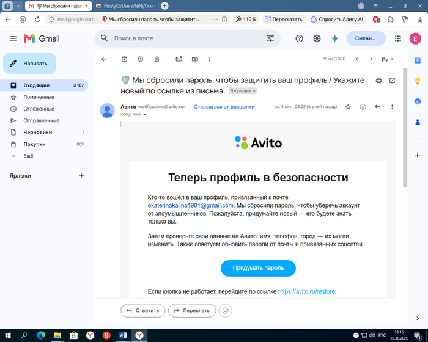Click the Переслать button
Screen dimensions: 428x342
pyautogui.click(x=192, y=311)
